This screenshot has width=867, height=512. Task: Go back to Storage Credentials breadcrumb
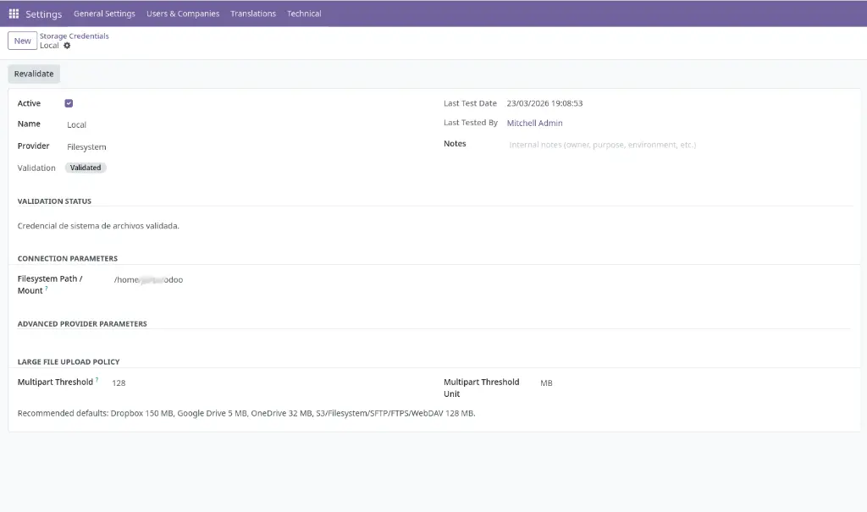75,36
